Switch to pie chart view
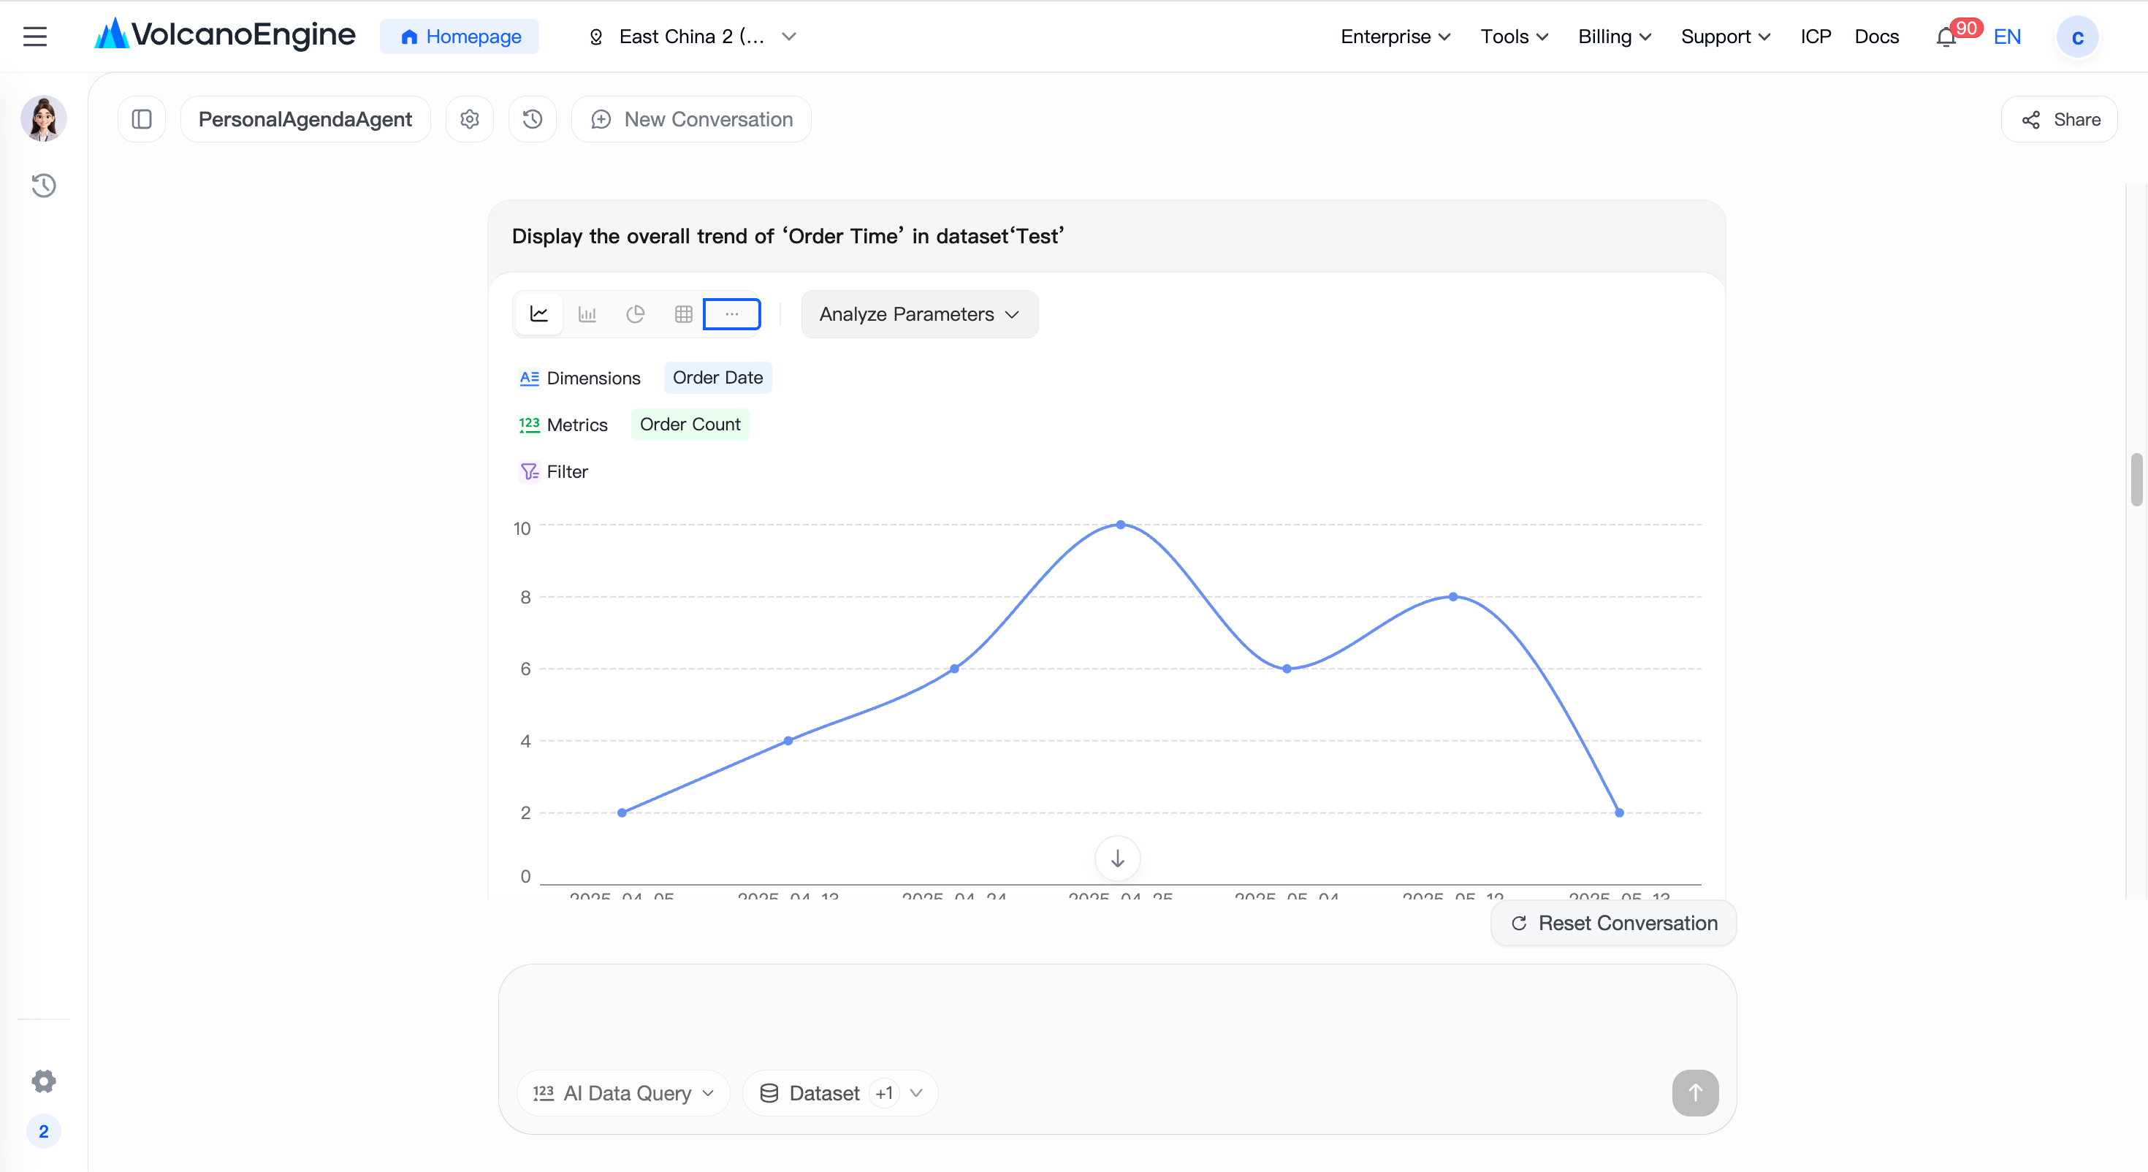Image resolution: width=2148 pixels, height=1172 pixels. [x=636, y=314]
